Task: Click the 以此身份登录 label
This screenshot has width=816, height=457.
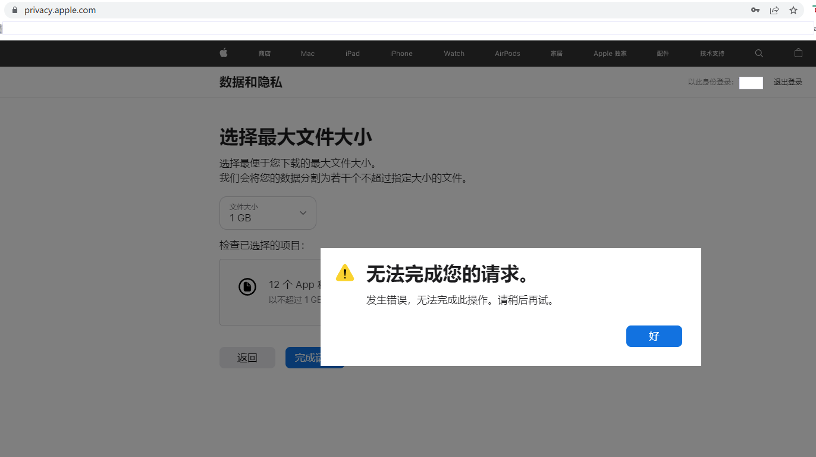Action: pos(711,82)
